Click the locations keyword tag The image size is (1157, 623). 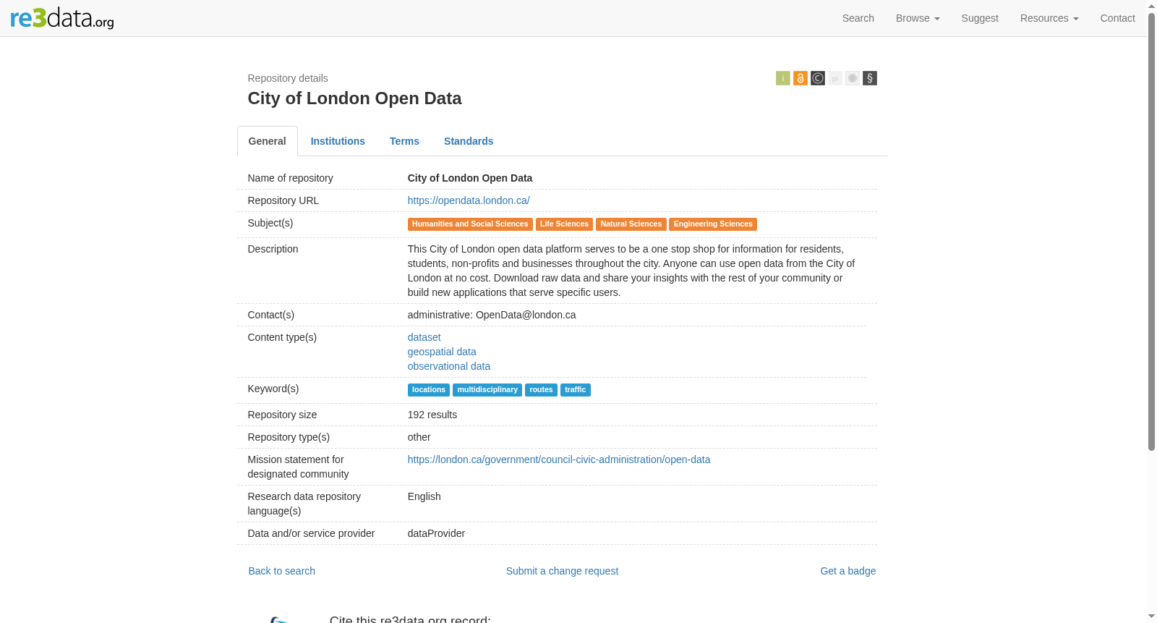click(x=429, y=390)
